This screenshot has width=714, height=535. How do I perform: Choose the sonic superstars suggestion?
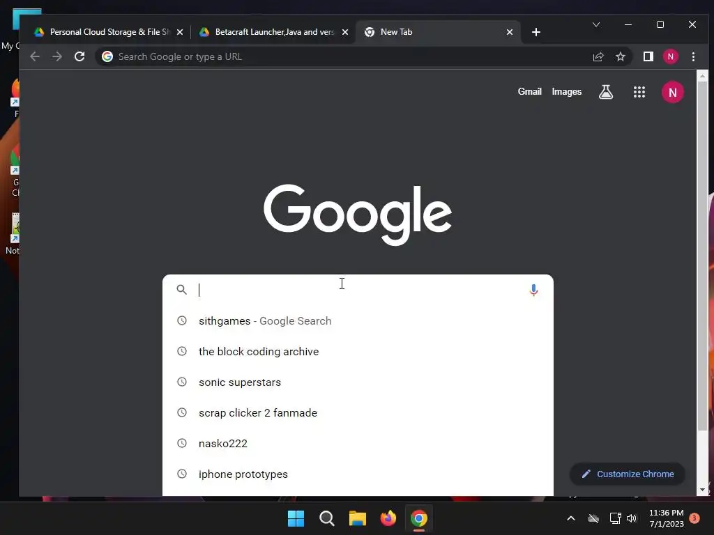(358, 382)
